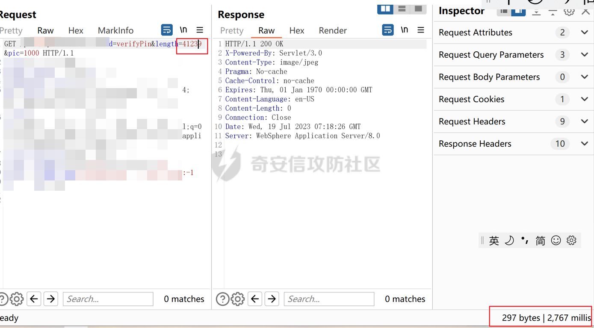This screenshot has width=594, height=328.
Task: Click 'Expires: Thu, 01 Jan 1970' header line
Action: [298, 90]
